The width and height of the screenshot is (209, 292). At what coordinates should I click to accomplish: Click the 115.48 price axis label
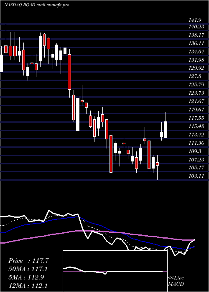tap(196, 126)
